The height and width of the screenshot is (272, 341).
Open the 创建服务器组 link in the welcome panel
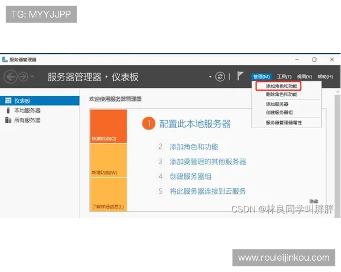[190, 176]
